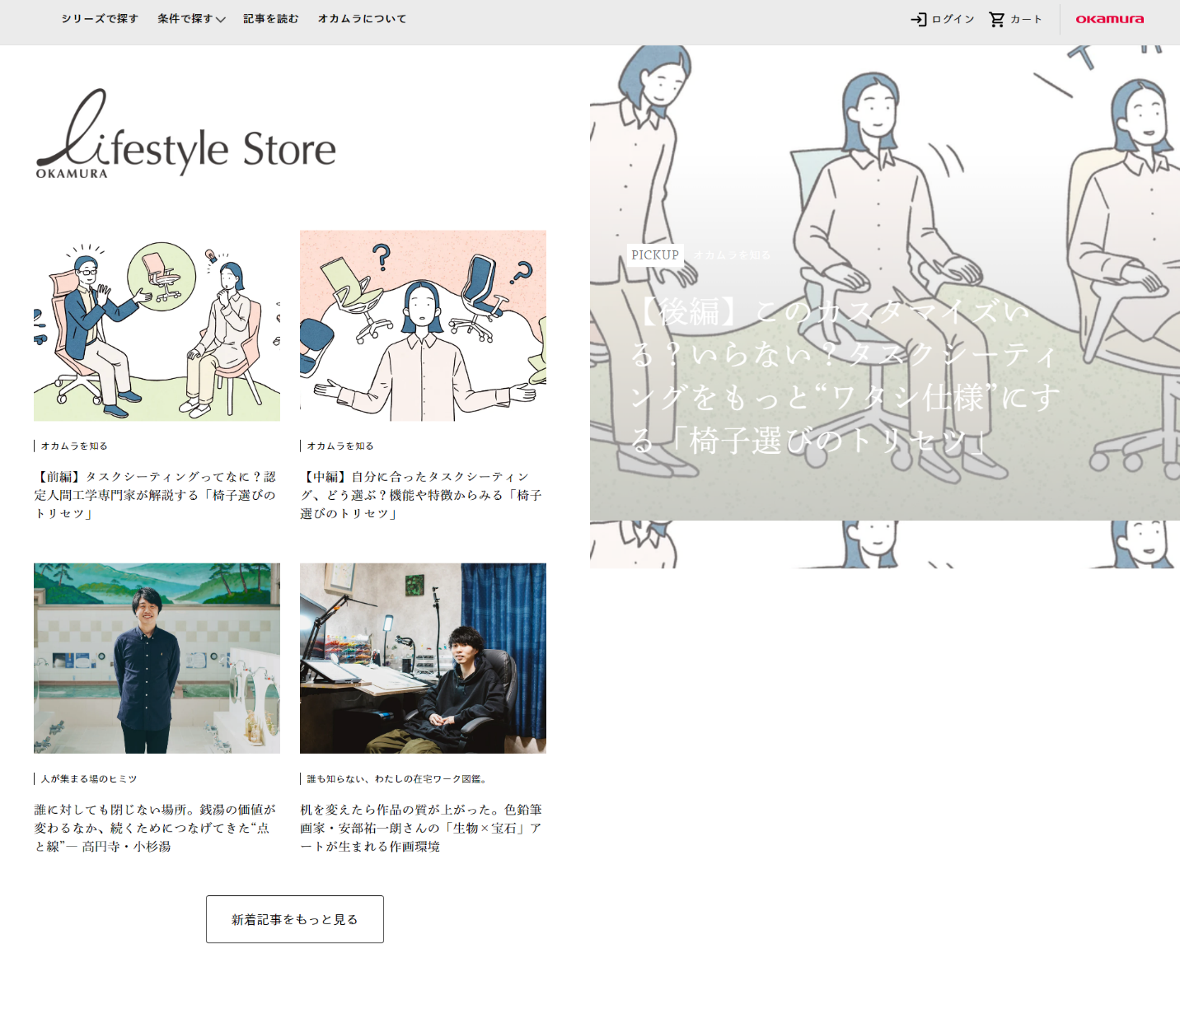
Task: Click the ログイン text link
Action: click(x=953, y=19)
